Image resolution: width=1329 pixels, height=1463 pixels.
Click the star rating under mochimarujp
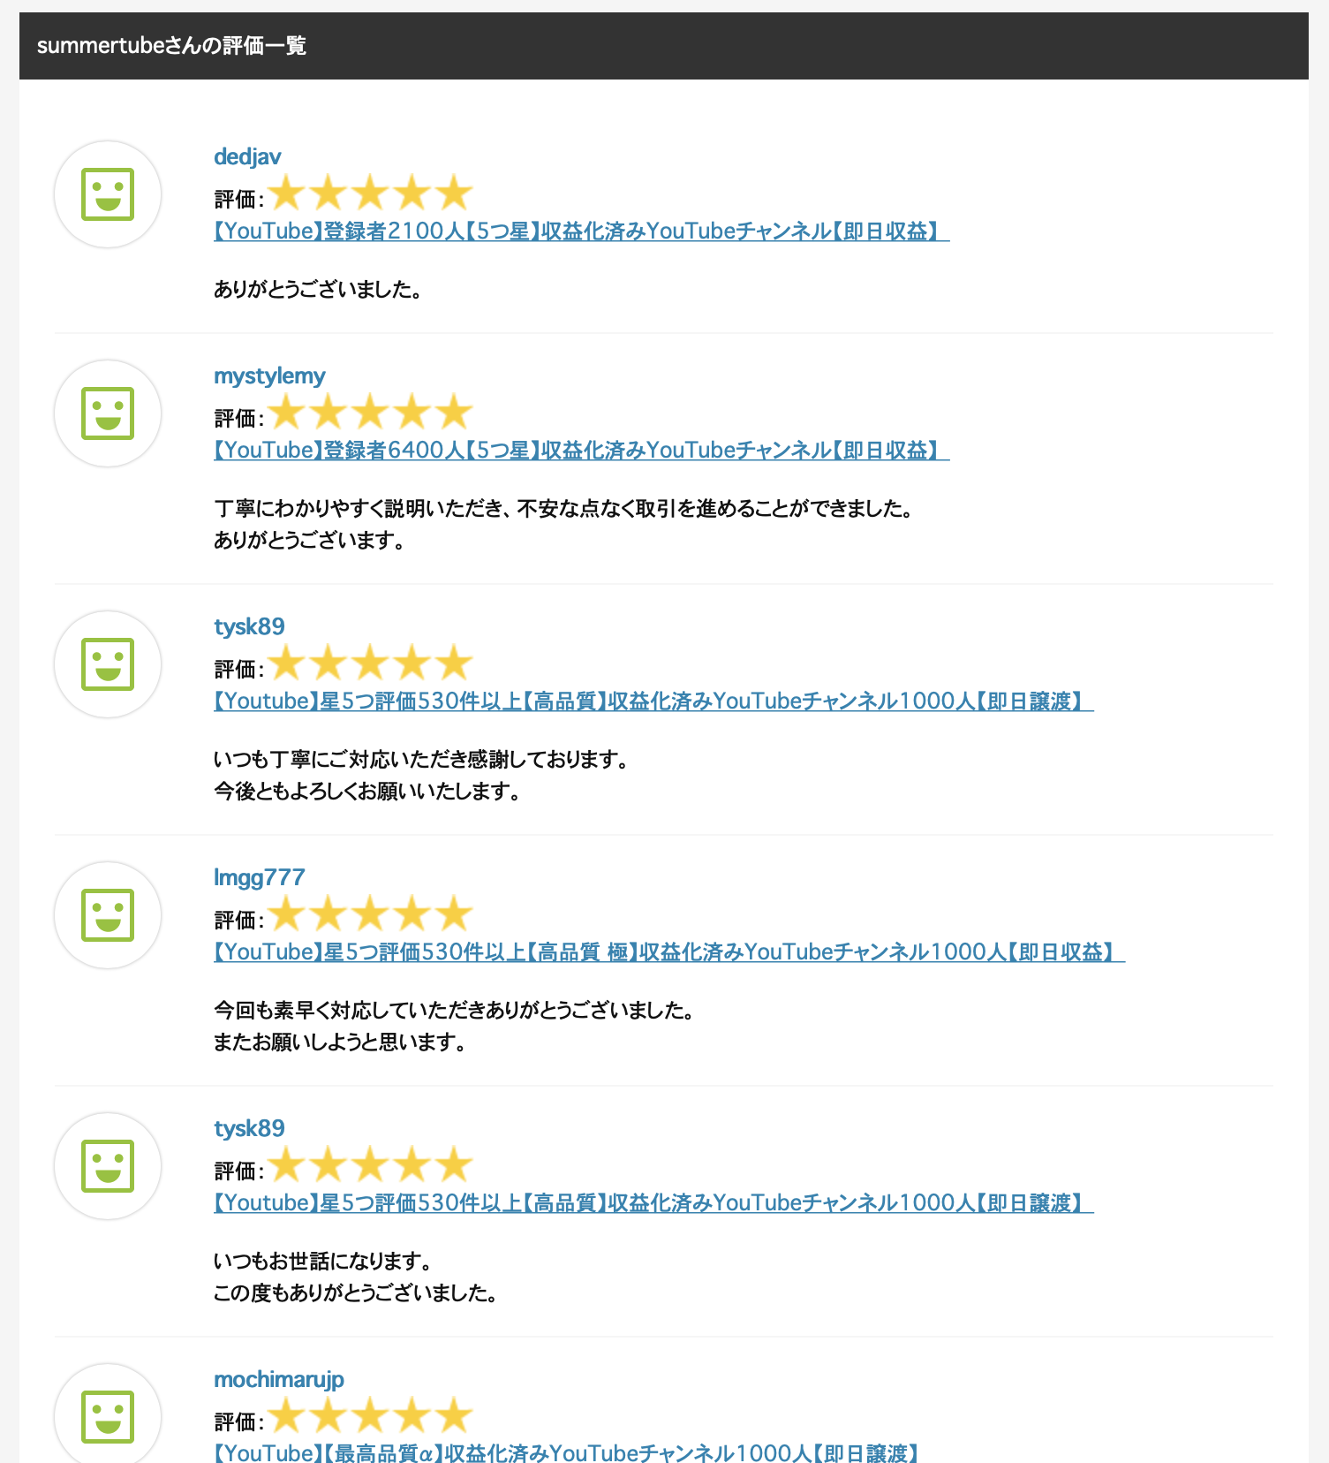click(x=370, y=1416)
